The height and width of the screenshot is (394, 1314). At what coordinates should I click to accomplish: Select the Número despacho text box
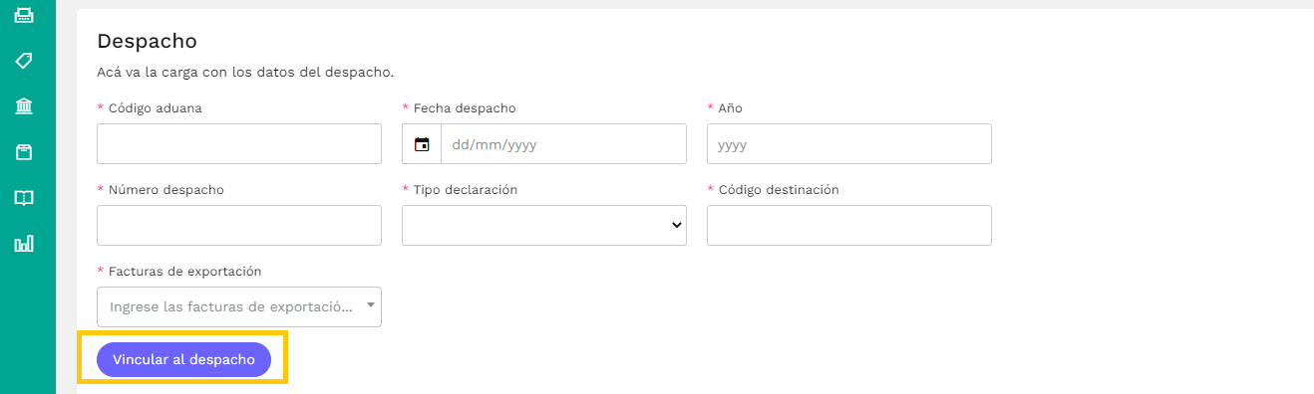[239, 225]
